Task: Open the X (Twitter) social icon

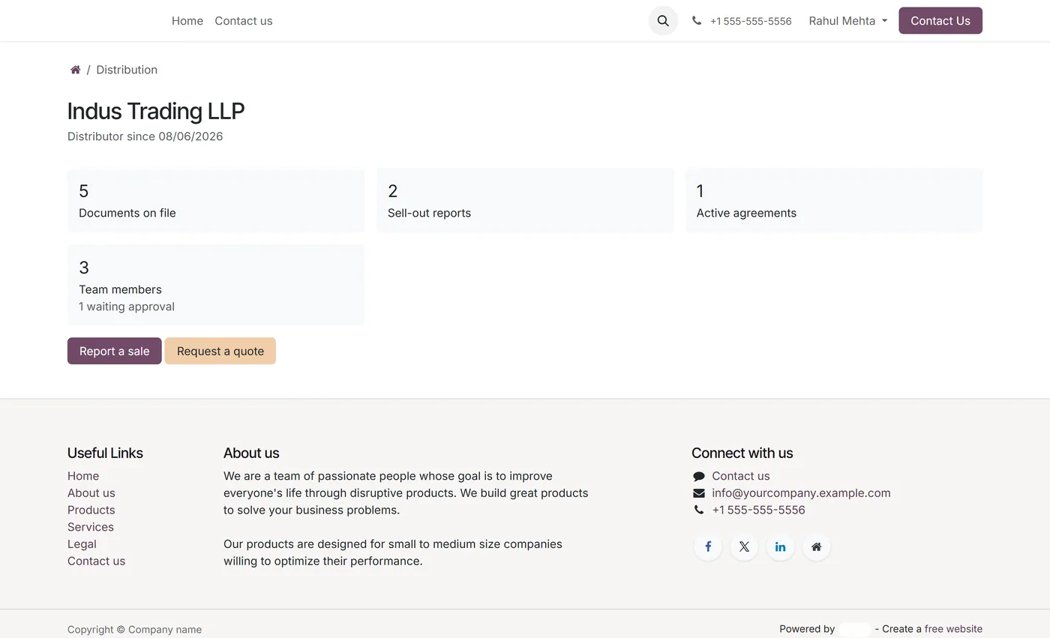Action: (744, 547)
